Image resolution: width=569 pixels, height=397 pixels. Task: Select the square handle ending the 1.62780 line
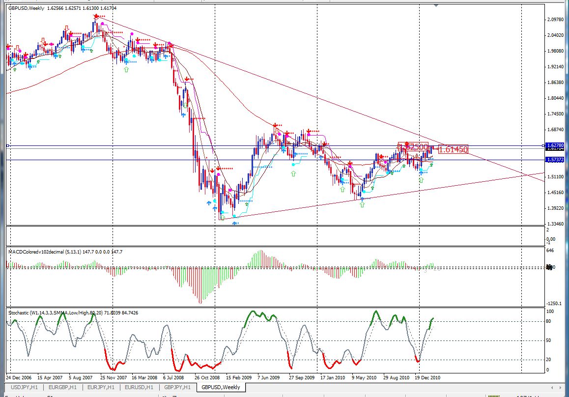click(x=543, y=145)
